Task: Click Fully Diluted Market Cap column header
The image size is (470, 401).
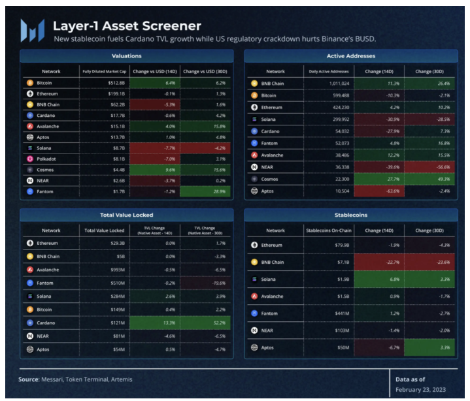Action: click(x=105, y=72)
